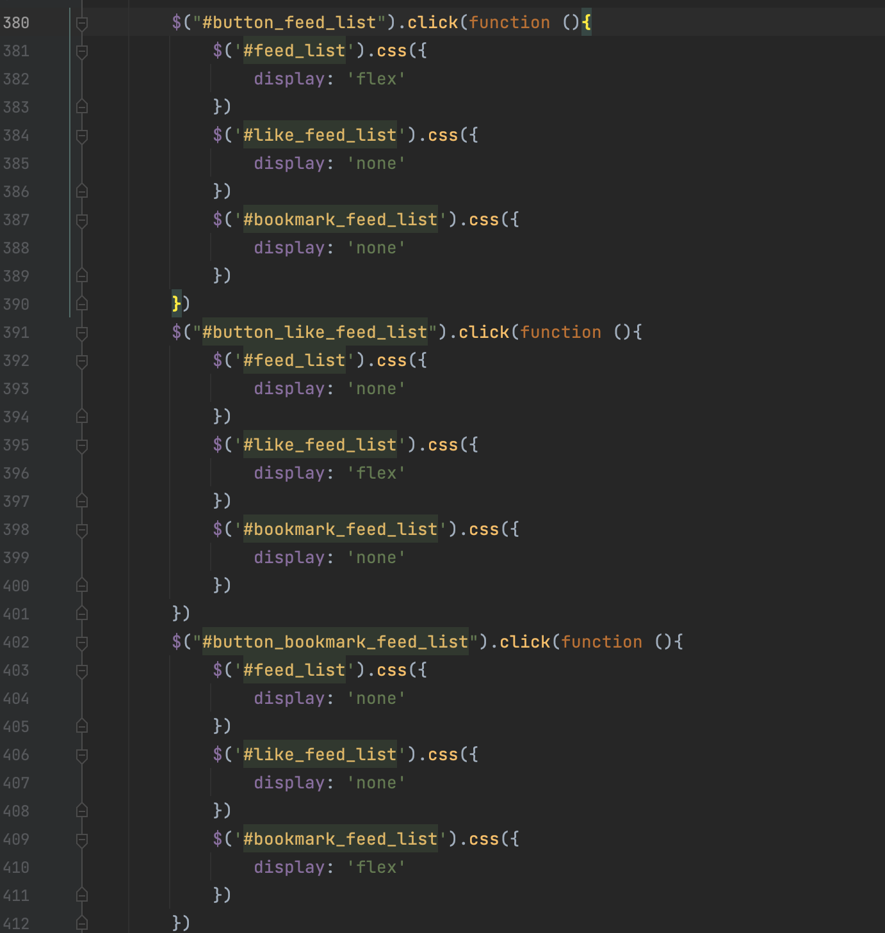The width and height of the screenshot is (885, 933).
Task: Click 'function' keyword on line 402
Action: (x=602, y=642)
